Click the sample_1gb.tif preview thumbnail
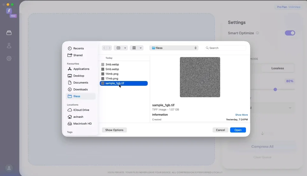The image size is (307, 176). [x=200, y=77]
